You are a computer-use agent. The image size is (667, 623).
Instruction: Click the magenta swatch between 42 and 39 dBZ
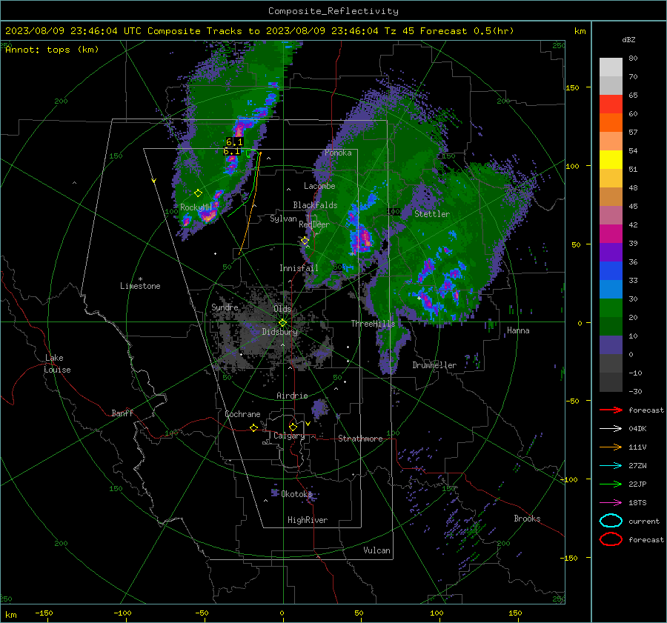click(x=611, y=234)
